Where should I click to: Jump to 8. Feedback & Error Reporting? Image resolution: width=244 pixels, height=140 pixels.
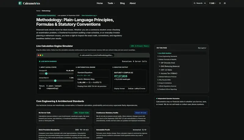(x=167, y=89)
